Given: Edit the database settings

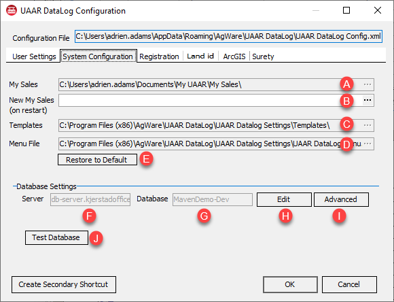Looking at the screenshot, I should pos(284,199).
